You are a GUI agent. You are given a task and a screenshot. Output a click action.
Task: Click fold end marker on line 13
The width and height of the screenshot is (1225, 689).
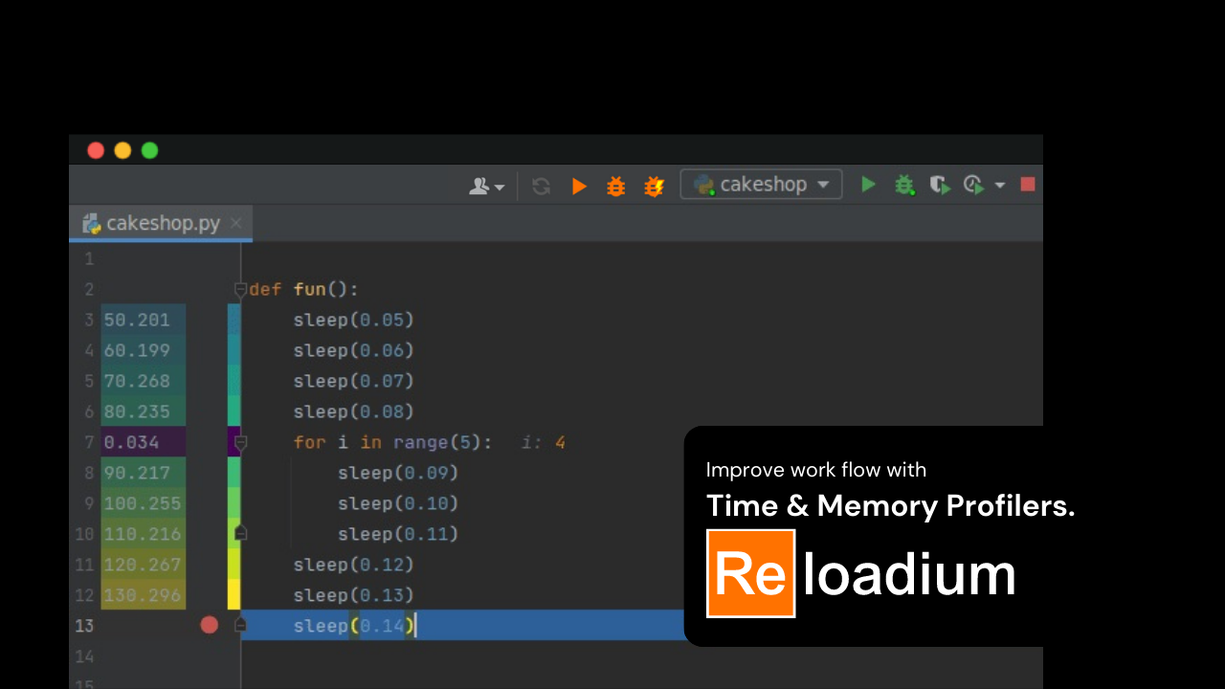[x=241, y=625]
